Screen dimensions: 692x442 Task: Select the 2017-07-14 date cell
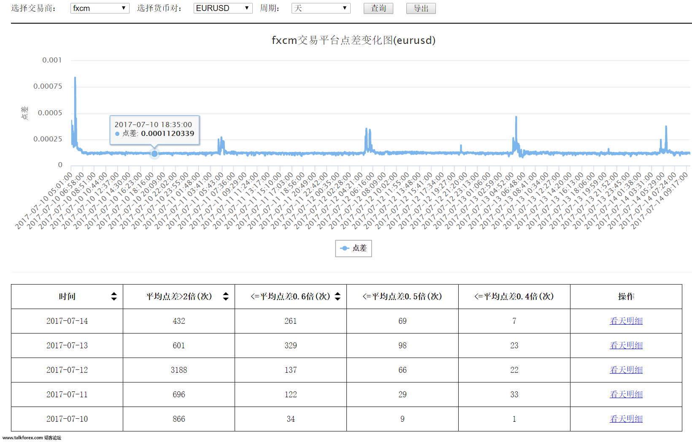[x=67, y=321]
